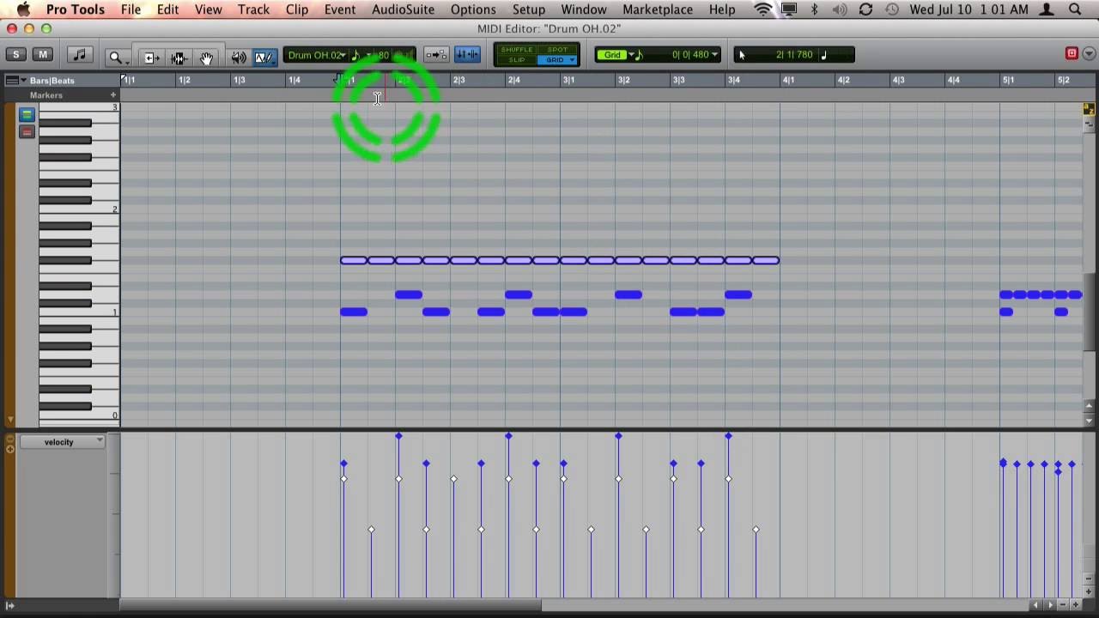
Task: Open the Event menu
Action: click(x=340, y=9)
